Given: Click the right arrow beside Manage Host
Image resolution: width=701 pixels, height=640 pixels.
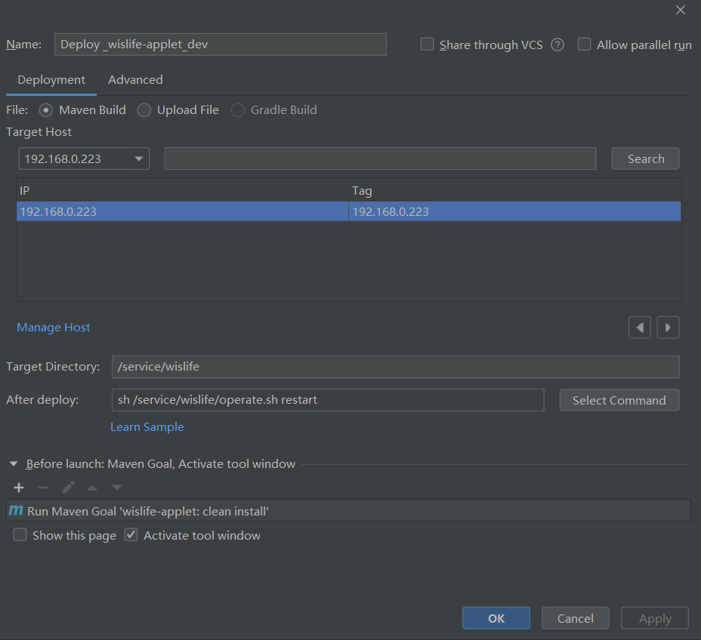Looking at the screenshot, I should (x=668, y=327).
